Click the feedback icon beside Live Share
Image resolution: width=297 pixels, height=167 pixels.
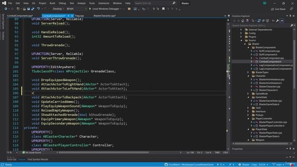pyautogui.click(x=291, y=9)
